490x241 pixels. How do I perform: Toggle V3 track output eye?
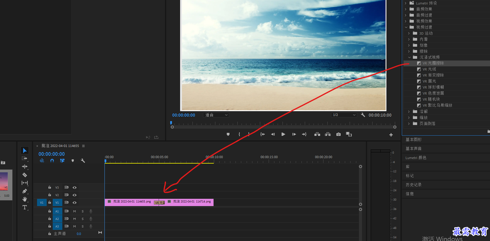point(74,187)
